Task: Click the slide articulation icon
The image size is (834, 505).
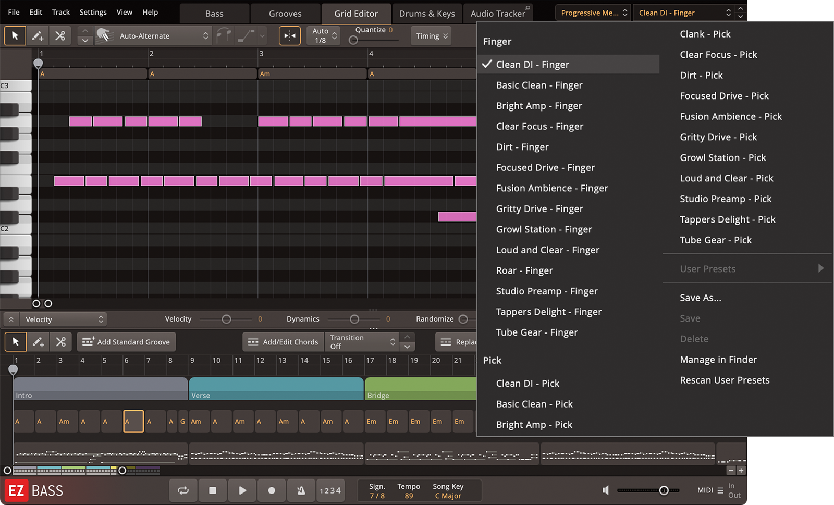Action: pos(246,36)
